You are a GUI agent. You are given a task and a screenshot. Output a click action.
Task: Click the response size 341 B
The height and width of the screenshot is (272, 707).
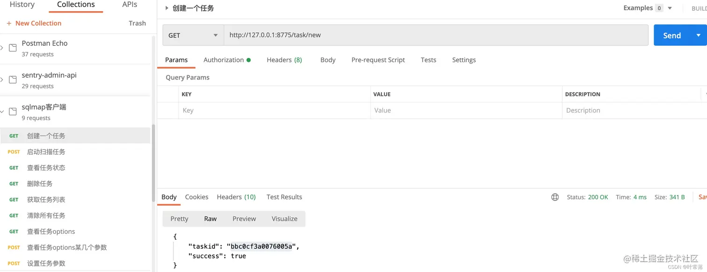pyautogui.click(x=677, y=197)
